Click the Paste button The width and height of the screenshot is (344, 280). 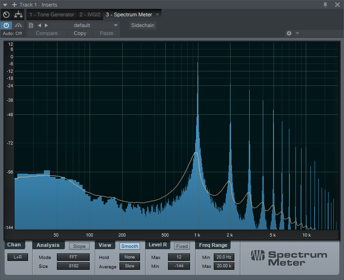click(x=106, y=33)
